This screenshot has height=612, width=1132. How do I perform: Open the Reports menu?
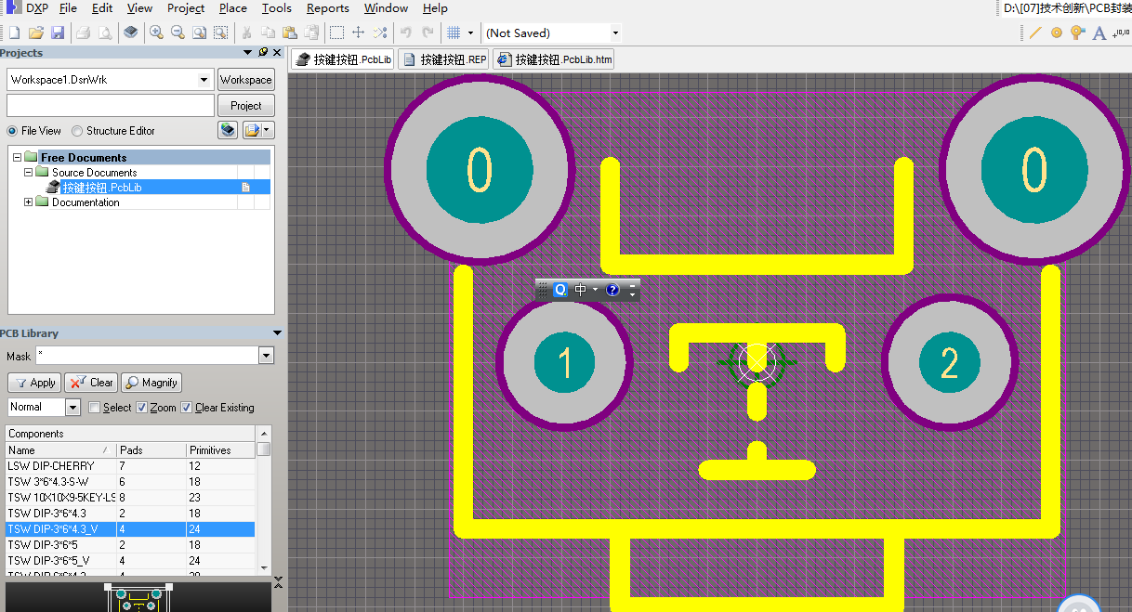click(327, 8)
